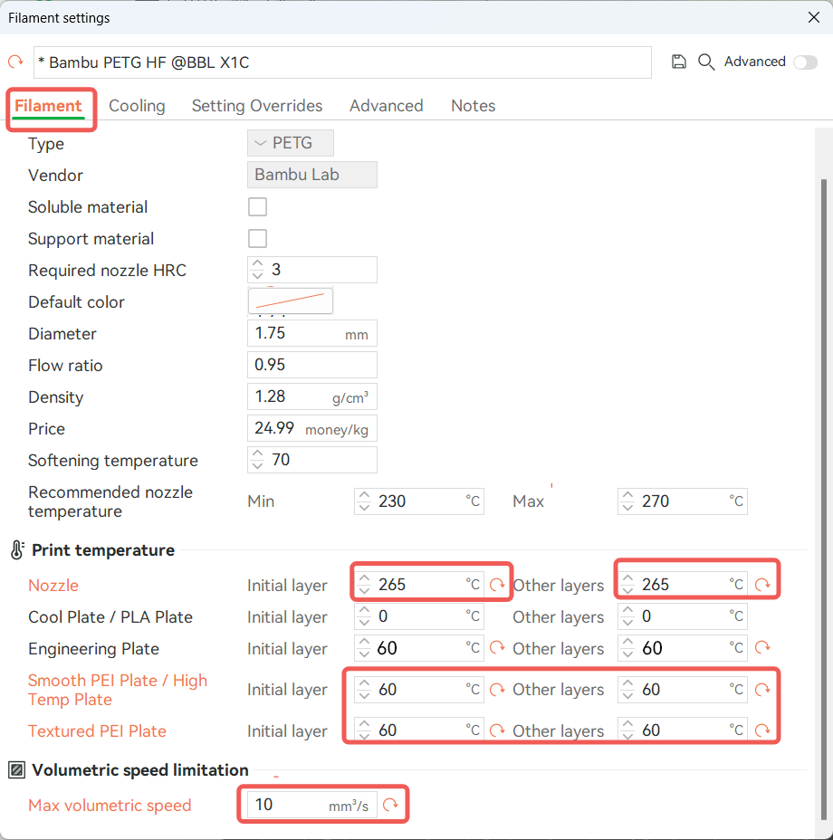Viewport: 833px width, 840px height.
Task: Reset Smooth PEI Plate other layers temperature
Action: click(x=762, y=690)
